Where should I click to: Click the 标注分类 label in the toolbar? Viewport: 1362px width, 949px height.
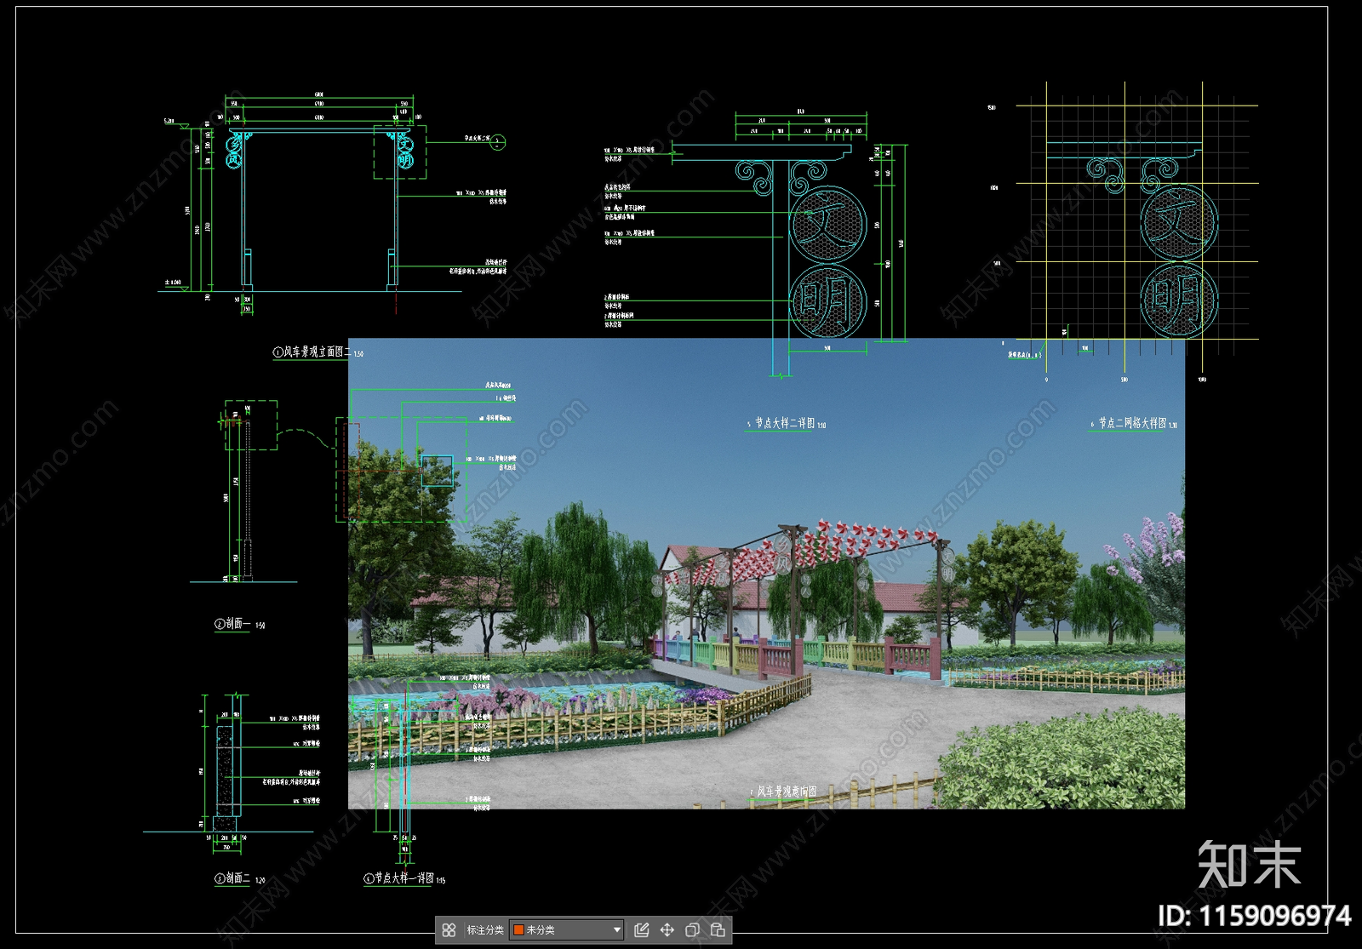(x=485, y=930)
